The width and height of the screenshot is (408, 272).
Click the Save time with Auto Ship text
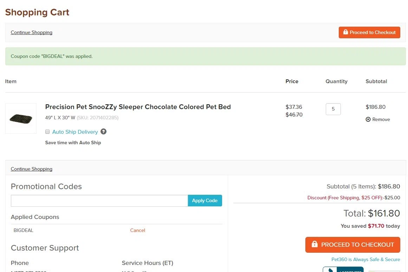tap(73, 142)
